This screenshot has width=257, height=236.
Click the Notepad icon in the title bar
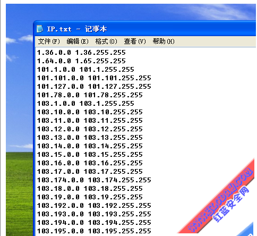[x=40, y=29]
